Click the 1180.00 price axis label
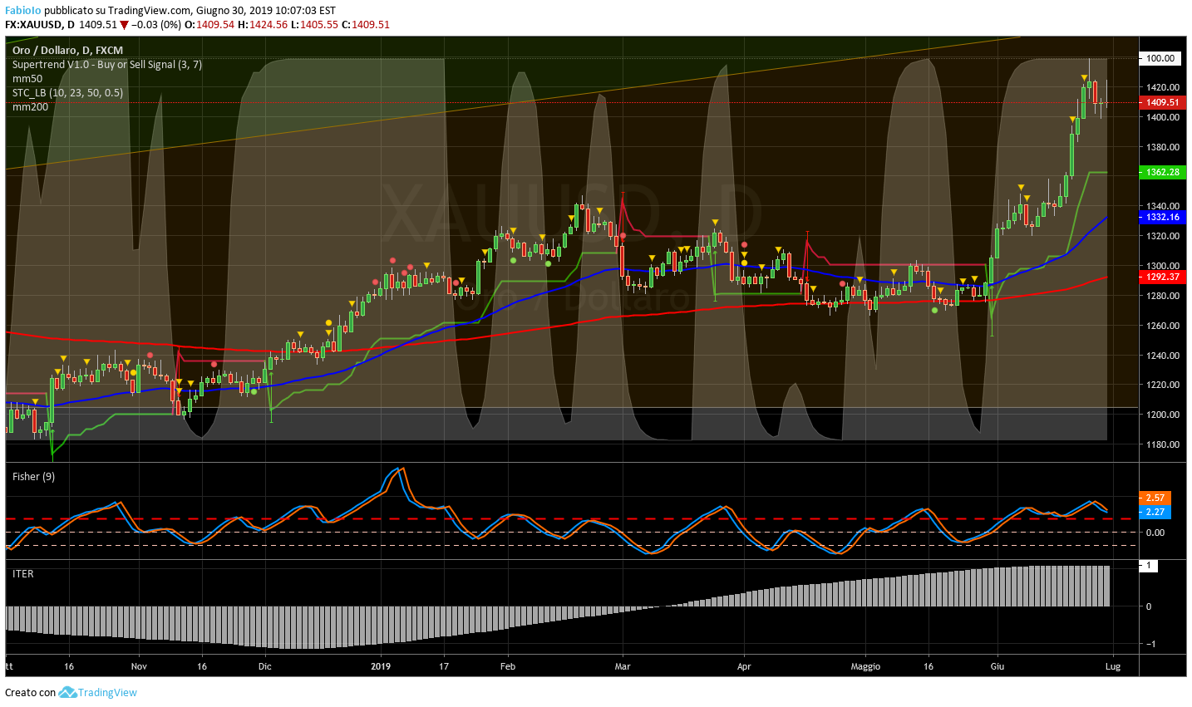This screenshot has width=1192, height=707. [1162, 444]
